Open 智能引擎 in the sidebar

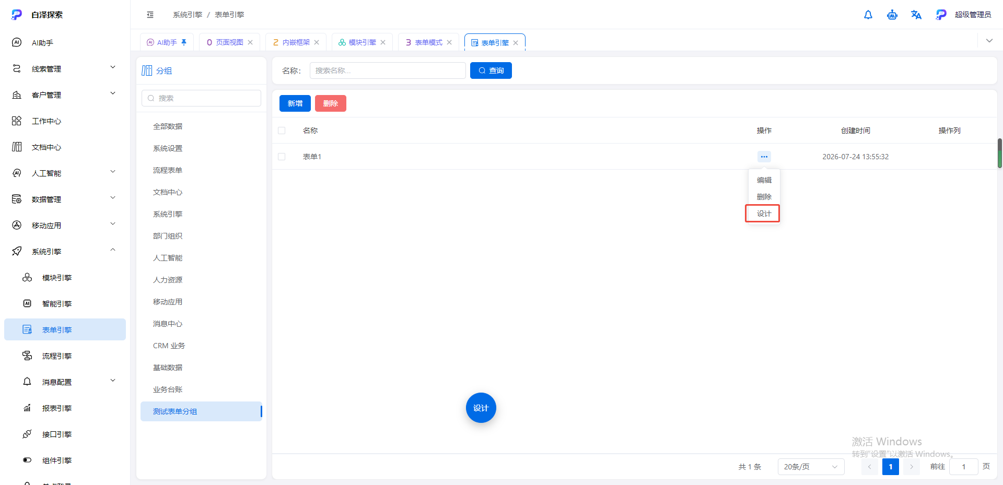coord(65,304)
